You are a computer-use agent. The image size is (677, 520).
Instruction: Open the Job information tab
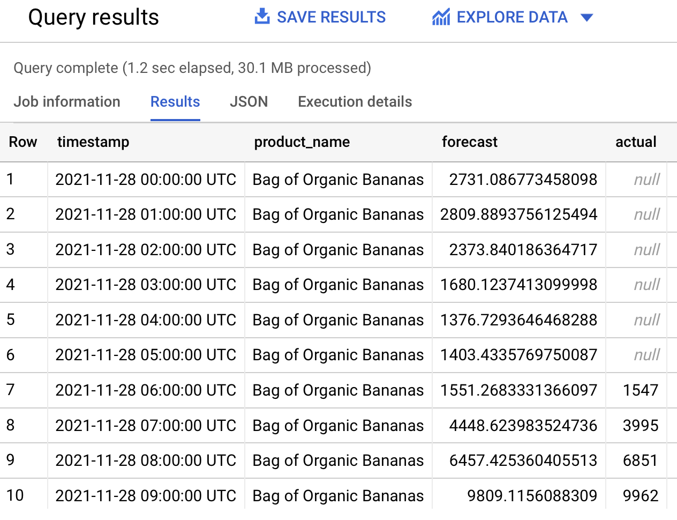[66, 101]
